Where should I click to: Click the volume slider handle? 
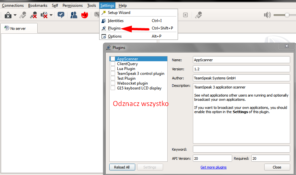coord(287,15)
